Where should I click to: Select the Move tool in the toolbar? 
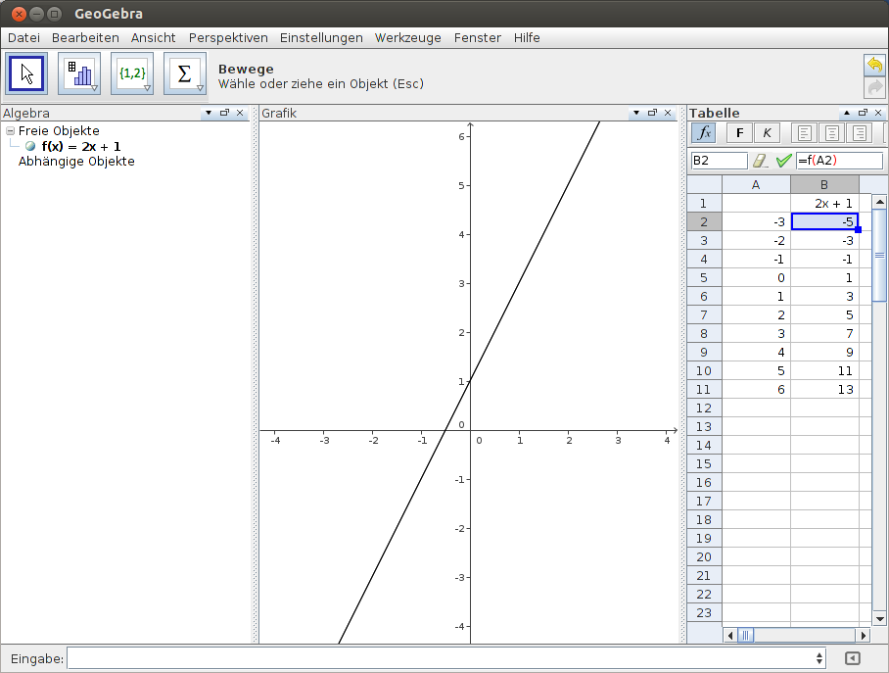point(26,72)
